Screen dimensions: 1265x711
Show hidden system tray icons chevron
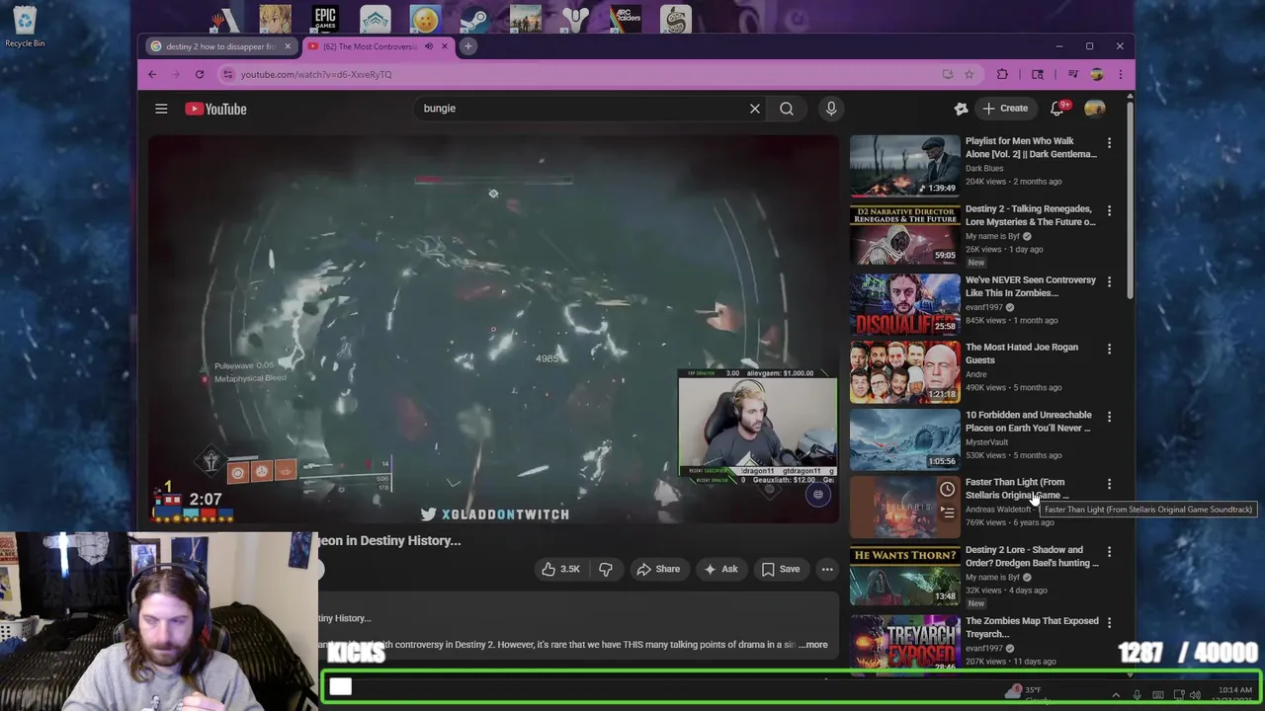[1116, 695]
